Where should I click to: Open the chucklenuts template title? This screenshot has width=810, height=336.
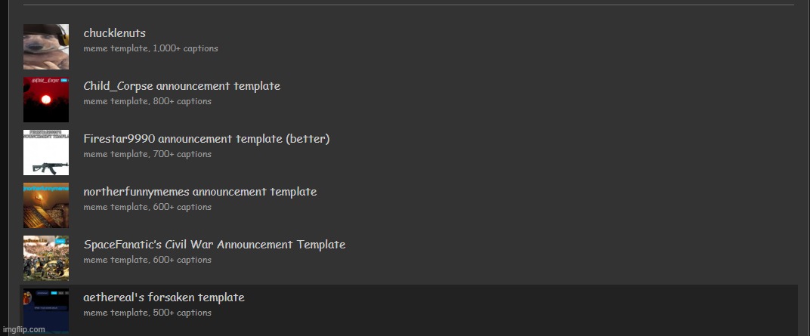(x=115, y=33)
